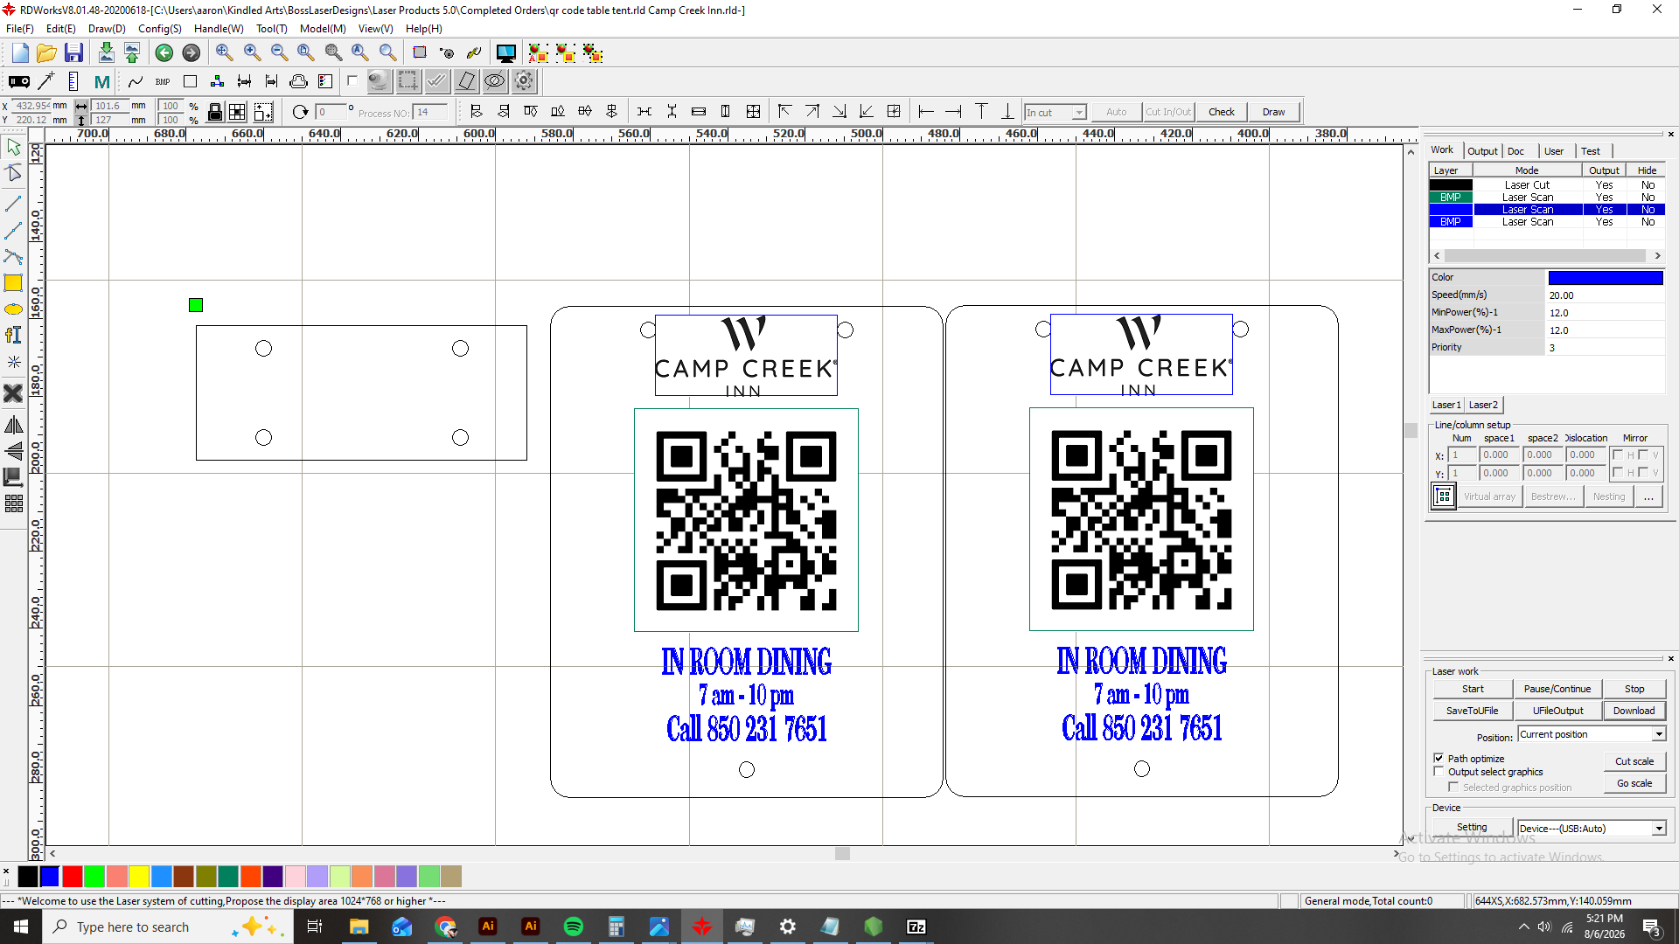Viewport: 1679px width, 944px height.
Task: Open the File menu
Action: point(19,29)
